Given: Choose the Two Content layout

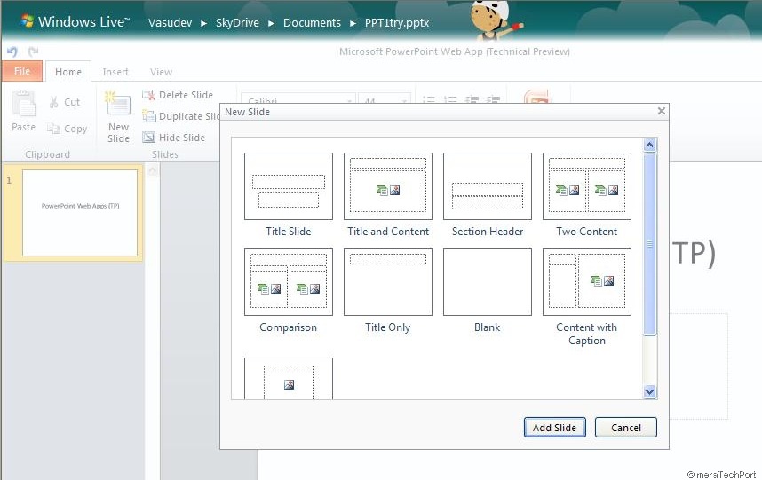Looking at the screenshot, I should [586, 186].
